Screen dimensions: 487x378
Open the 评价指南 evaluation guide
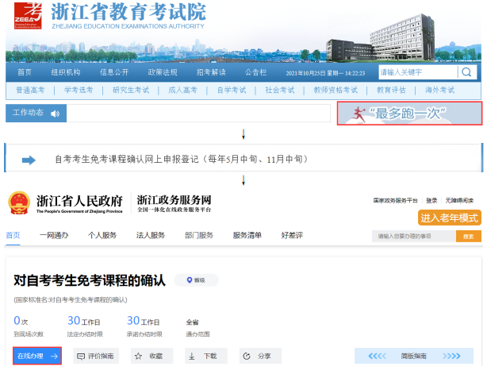[x=98, y=357]
